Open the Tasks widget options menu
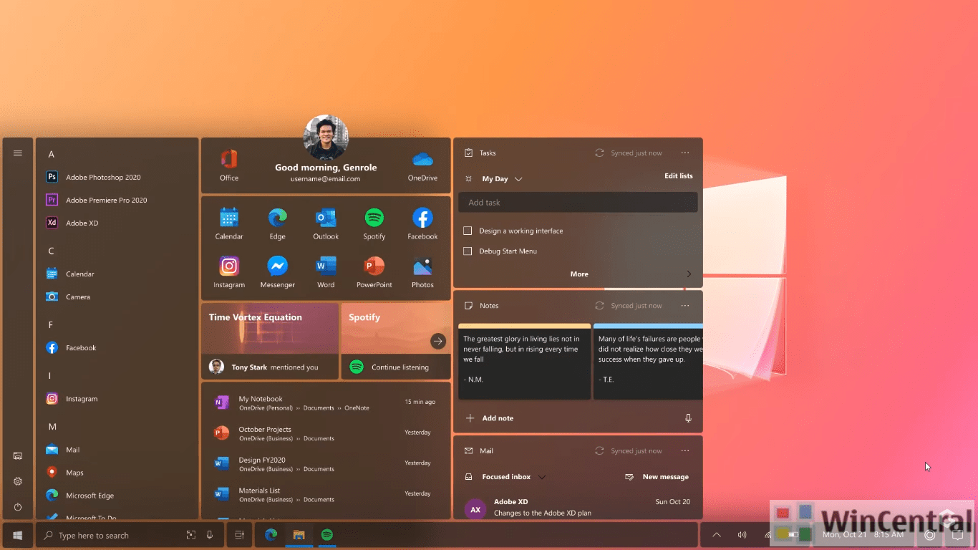 coord(685,153)
